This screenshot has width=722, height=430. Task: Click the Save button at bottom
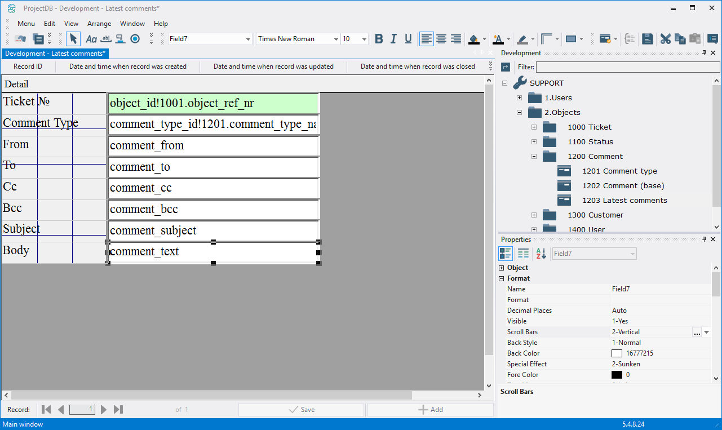[302, 410]
